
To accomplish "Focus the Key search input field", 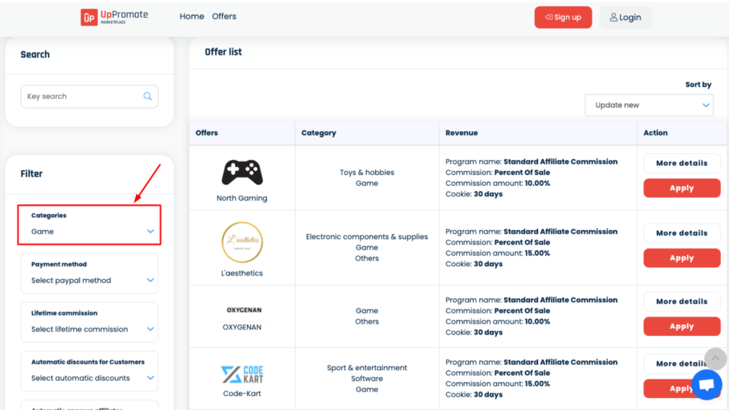I will (89, 96).
